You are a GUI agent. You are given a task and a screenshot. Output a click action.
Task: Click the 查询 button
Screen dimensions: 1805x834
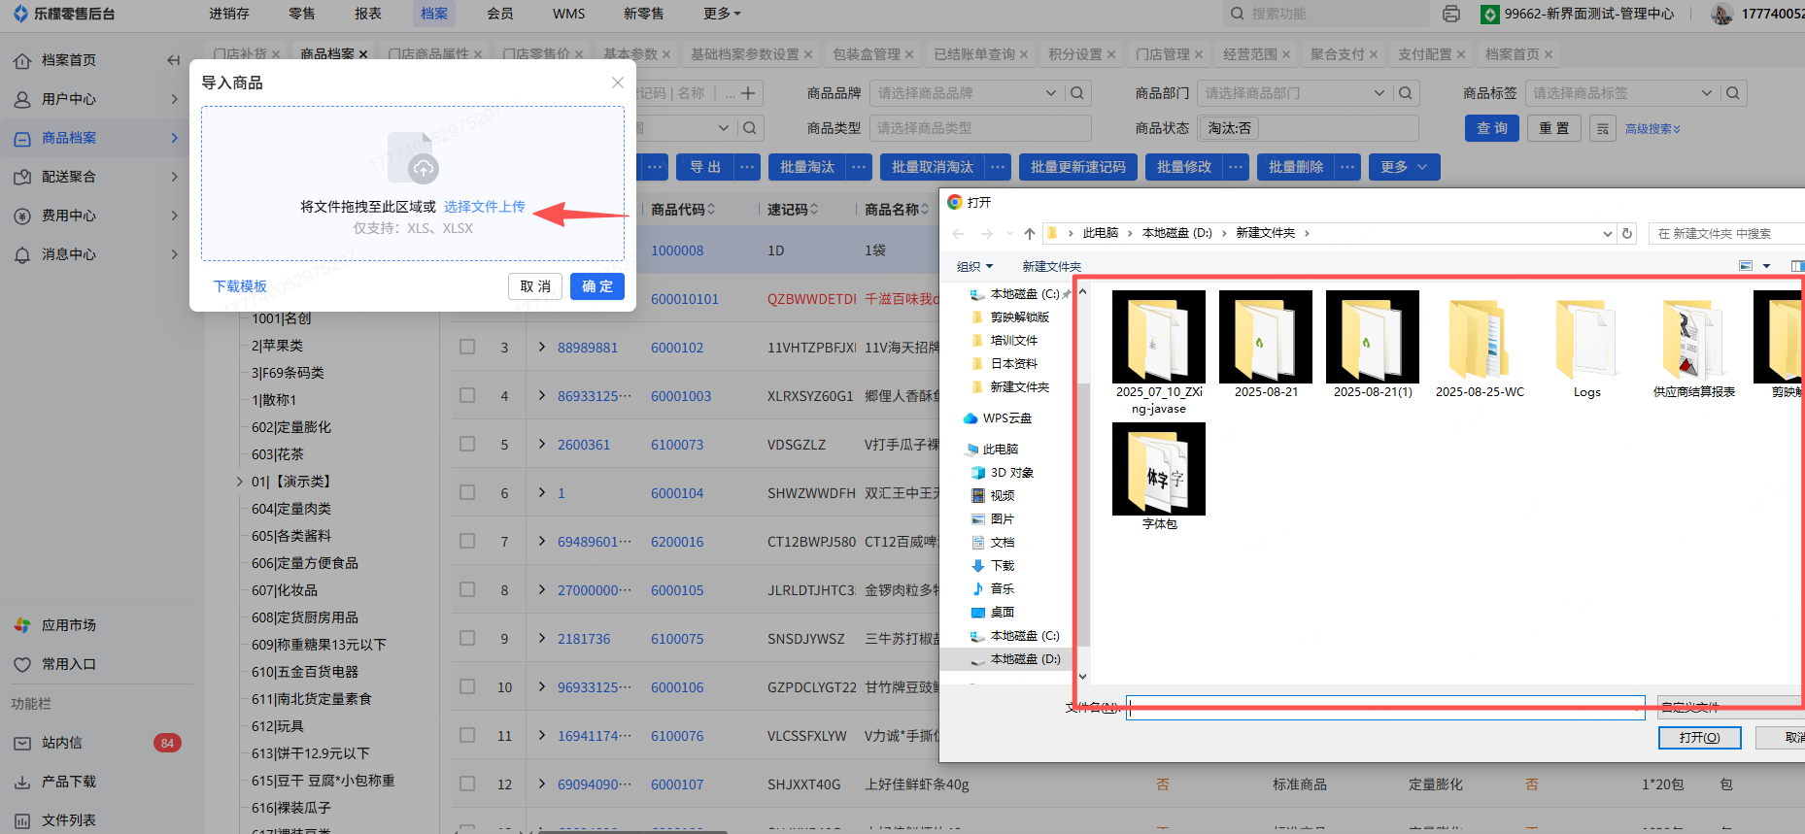pos(1492,128)
